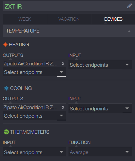The height and width of the screenshot is (161, 135).
Task: Switch to the Vacation tab
Action: (x=69, y=19)
